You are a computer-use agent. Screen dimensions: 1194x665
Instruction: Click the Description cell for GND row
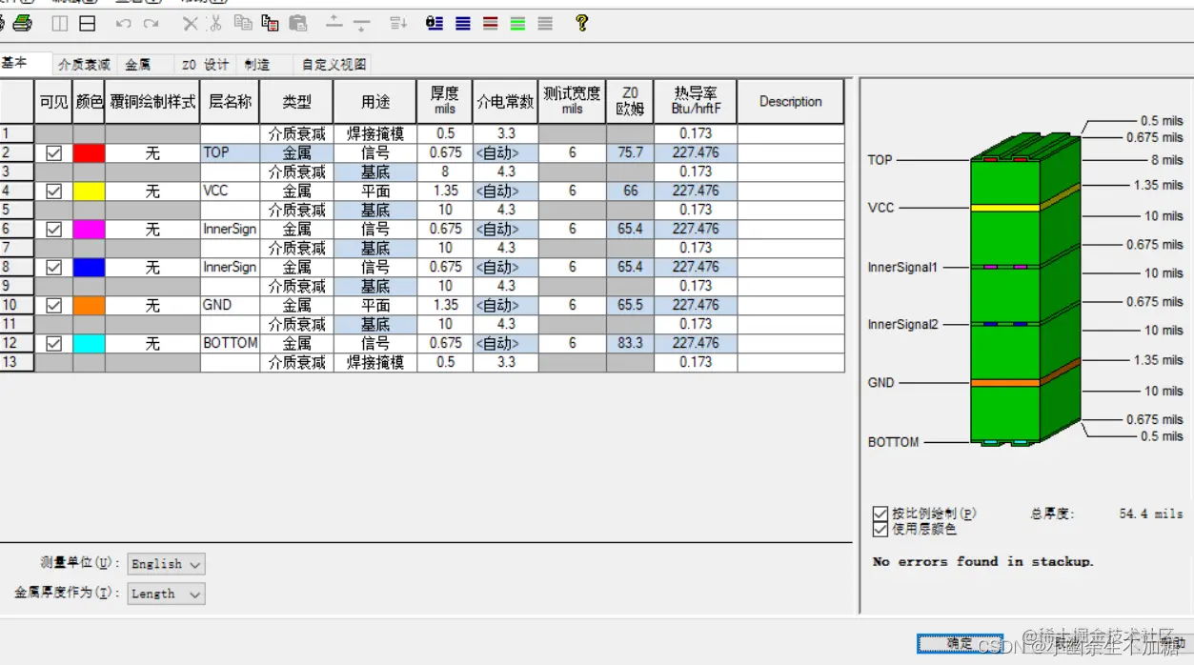click(x=790, y=305)
